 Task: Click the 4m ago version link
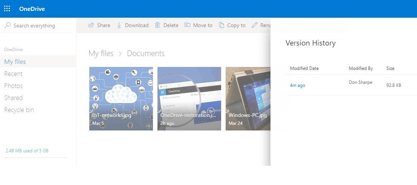pyautogui.click(x=297, y=85)
